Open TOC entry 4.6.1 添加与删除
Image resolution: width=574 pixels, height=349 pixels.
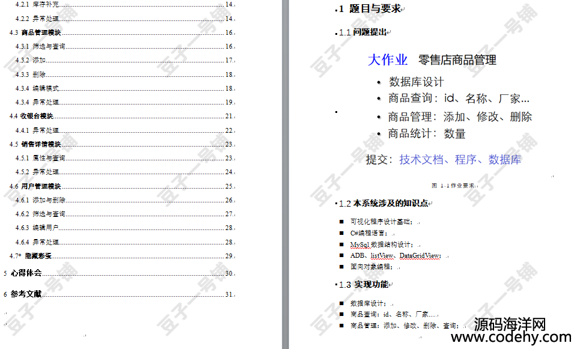click(x=124, y=200)
